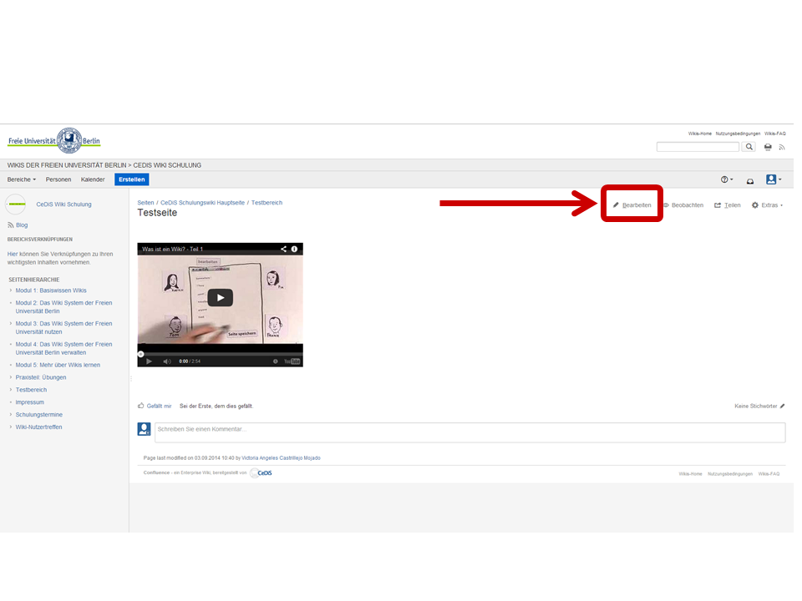The height and width of the screenshot is (601, 802).
Task: Expand Modul 3: Das Wiki System nutzen
Action: [x=10, y=324]
